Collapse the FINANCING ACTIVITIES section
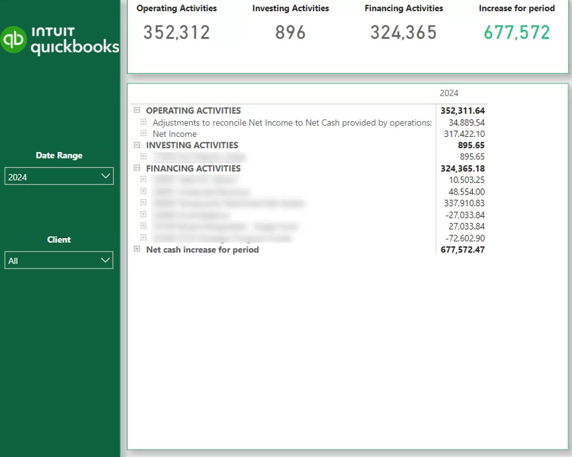 pyautogui.click(x=137, y=168)
